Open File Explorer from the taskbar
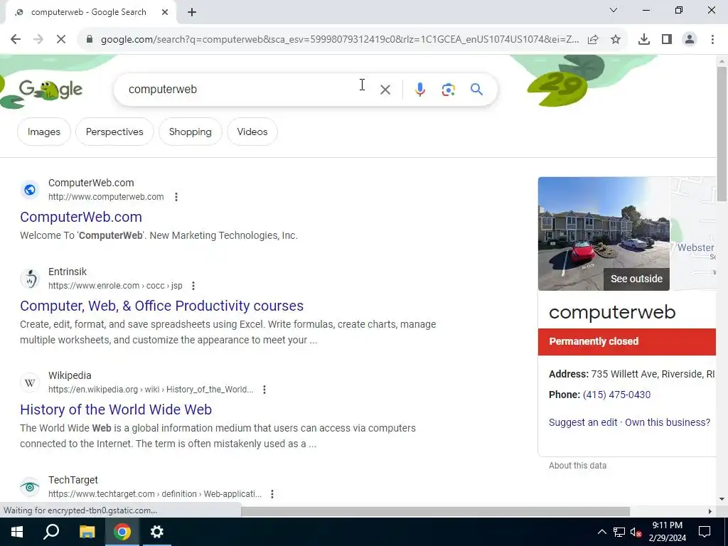728x546 pixels. 87,532
